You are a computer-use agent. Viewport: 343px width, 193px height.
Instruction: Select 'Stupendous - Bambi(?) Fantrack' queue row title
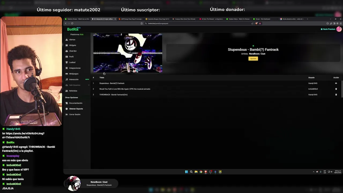[112, 83]
